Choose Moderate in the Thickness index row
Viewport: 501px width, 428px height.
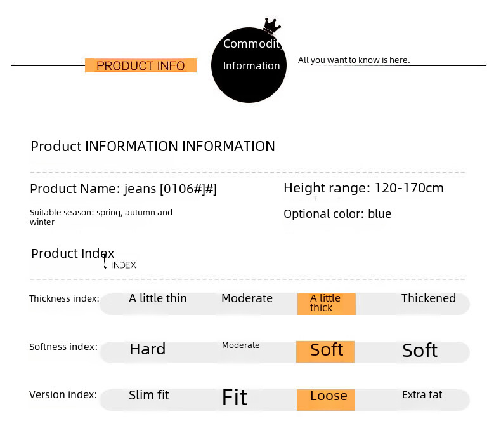coord(247,298)
